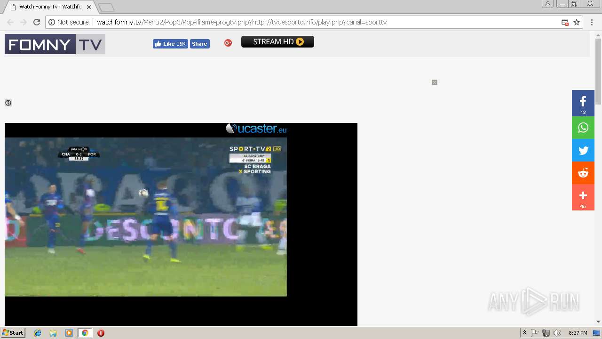Click the Chrome user profile icon
Image resolution: width=602 pixels, height=339 pixels.
[547, 4]
